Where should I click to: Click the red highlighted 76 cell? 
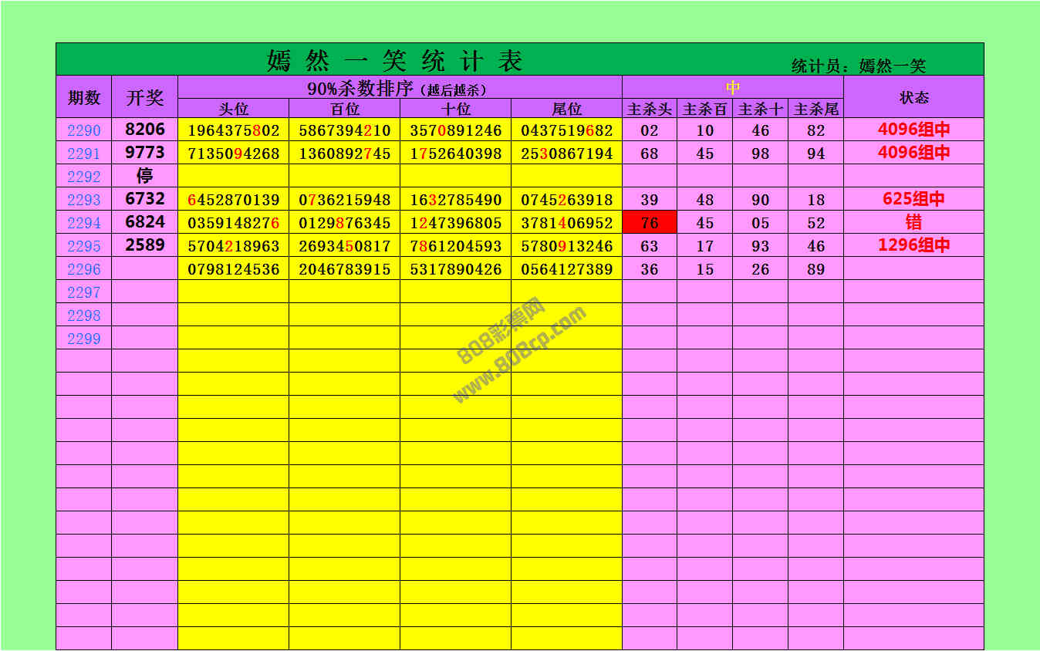[650, 223]
